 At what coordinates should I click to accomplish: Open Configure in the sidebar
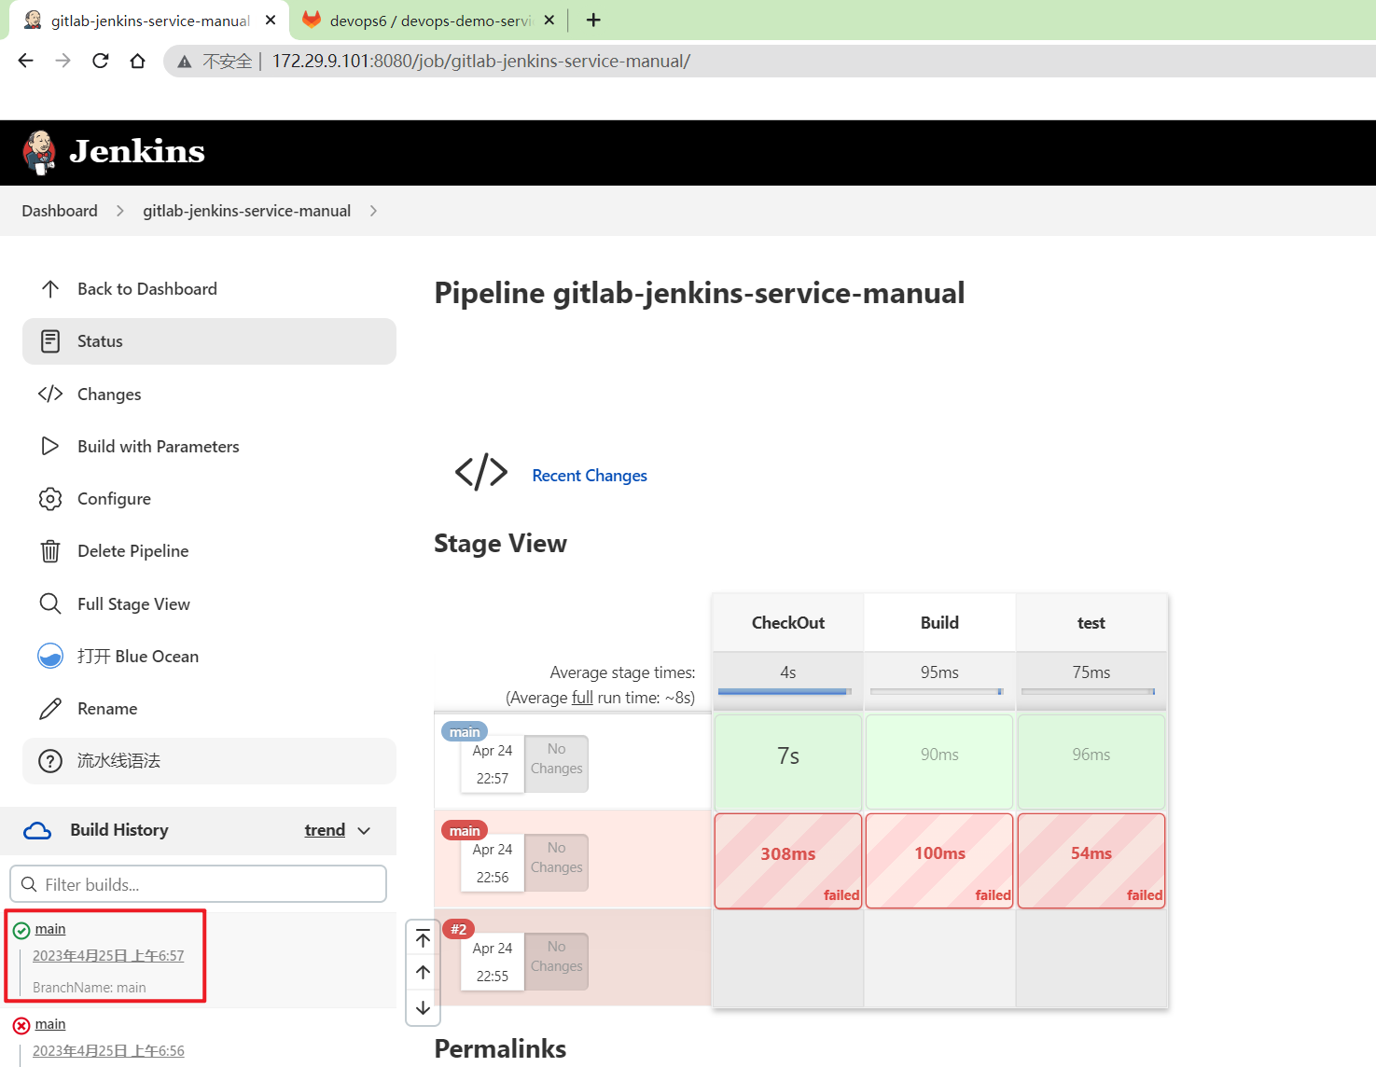(209, 499)
